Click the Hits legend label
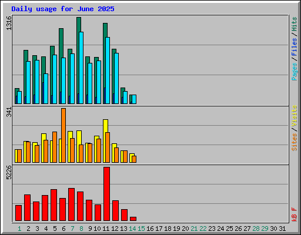The image size is (301, 235). pos(294,24)
